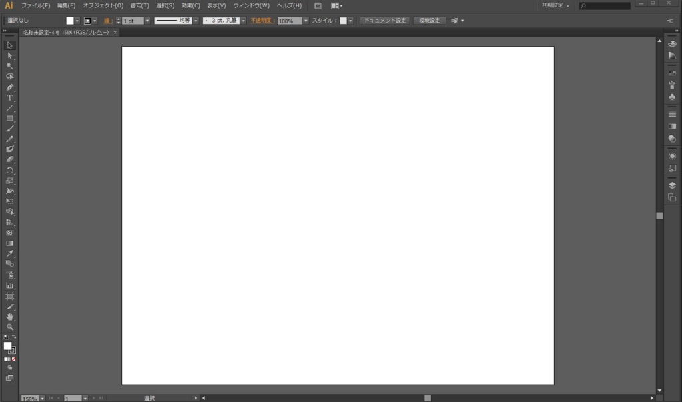The image size is (682, 402).
Task: Select the Free Transform tool
Action: [x=9, y=201]
